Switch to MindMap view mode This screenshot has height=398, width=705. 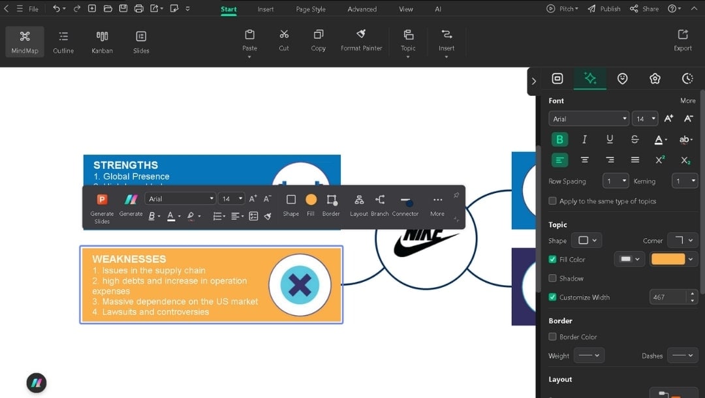click(x=25, y=42)
